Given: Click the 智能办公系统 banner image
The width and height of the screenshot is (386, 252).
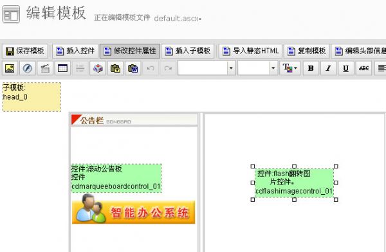Looking at the screenshot, I should pyautogui.click(x=133, y=210).
